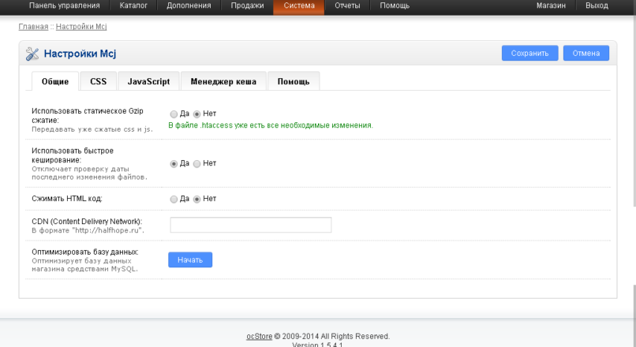Click the green .htaccess status message
Viewport: 636px width, 347px height.
[271, 125]
